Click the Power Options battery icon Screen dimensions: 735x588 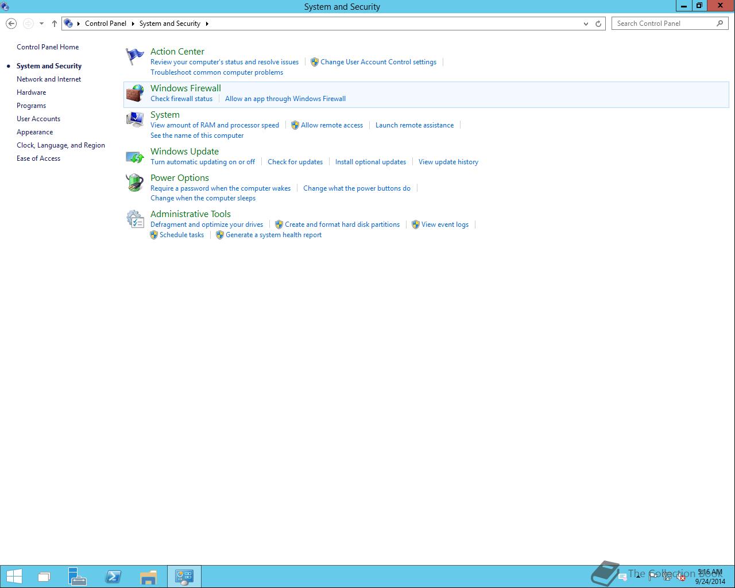[135, 183]
